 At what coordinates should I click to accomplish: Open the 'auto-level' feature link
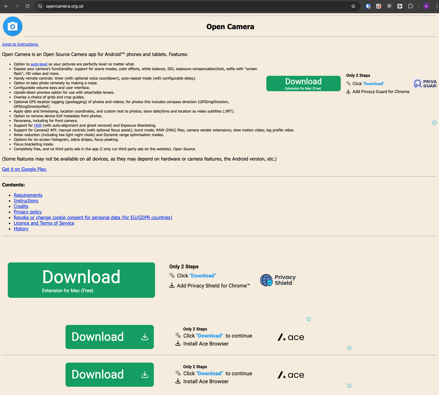point(39,64)
